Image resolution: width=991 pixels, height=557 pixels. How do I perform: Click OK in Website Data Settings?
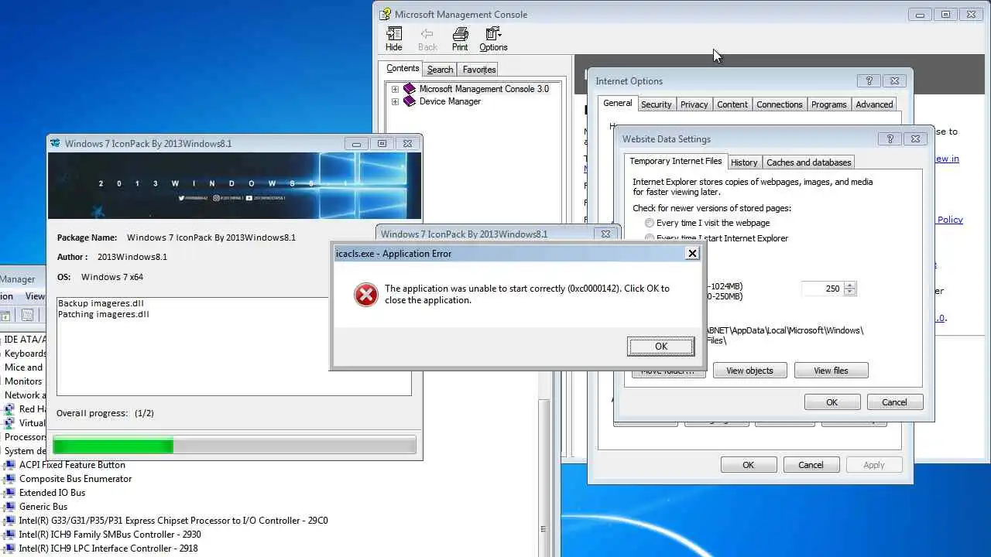pyautogui.click(x=832, y=402)
